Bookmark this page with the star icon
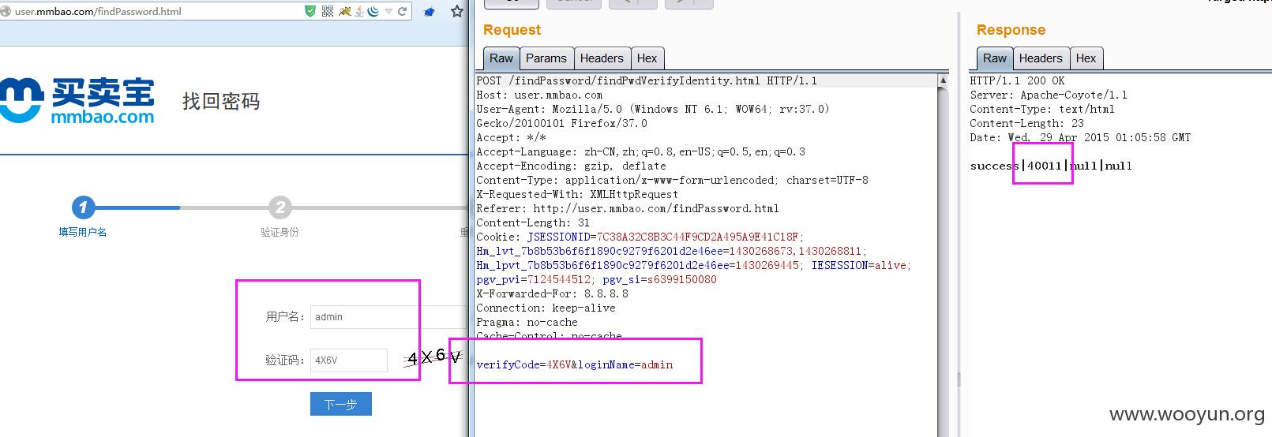The height and width of the screenshot is (437, 1272). tap(456, 11)
